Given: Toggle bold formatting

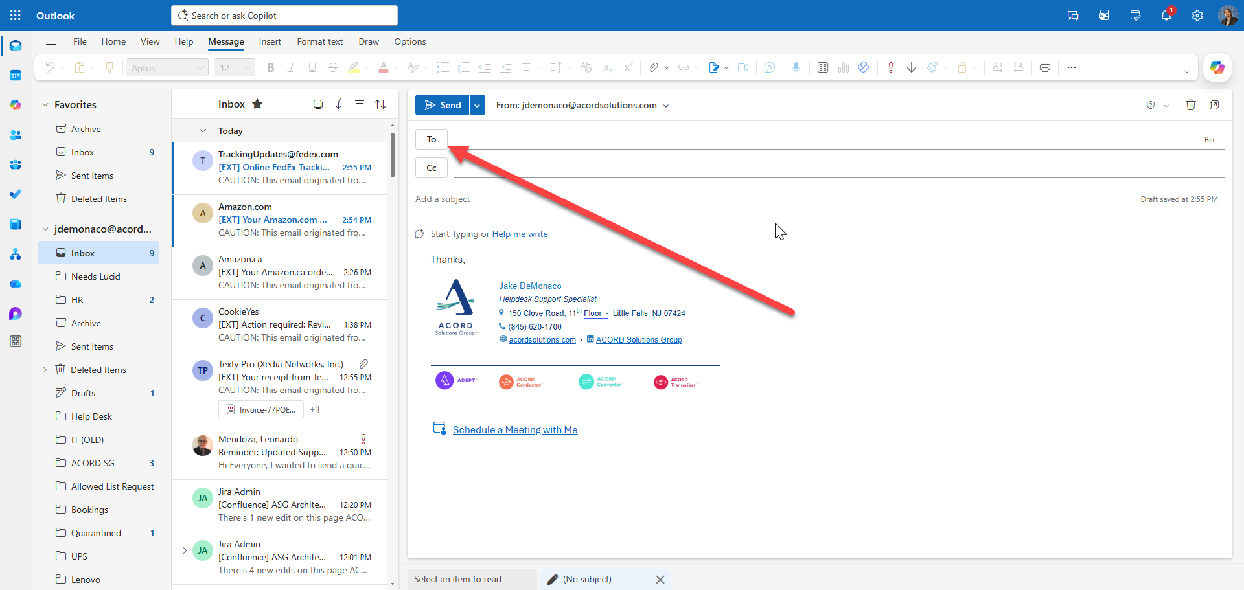Looking at the screenshot, I should click(x=271, y=67).
